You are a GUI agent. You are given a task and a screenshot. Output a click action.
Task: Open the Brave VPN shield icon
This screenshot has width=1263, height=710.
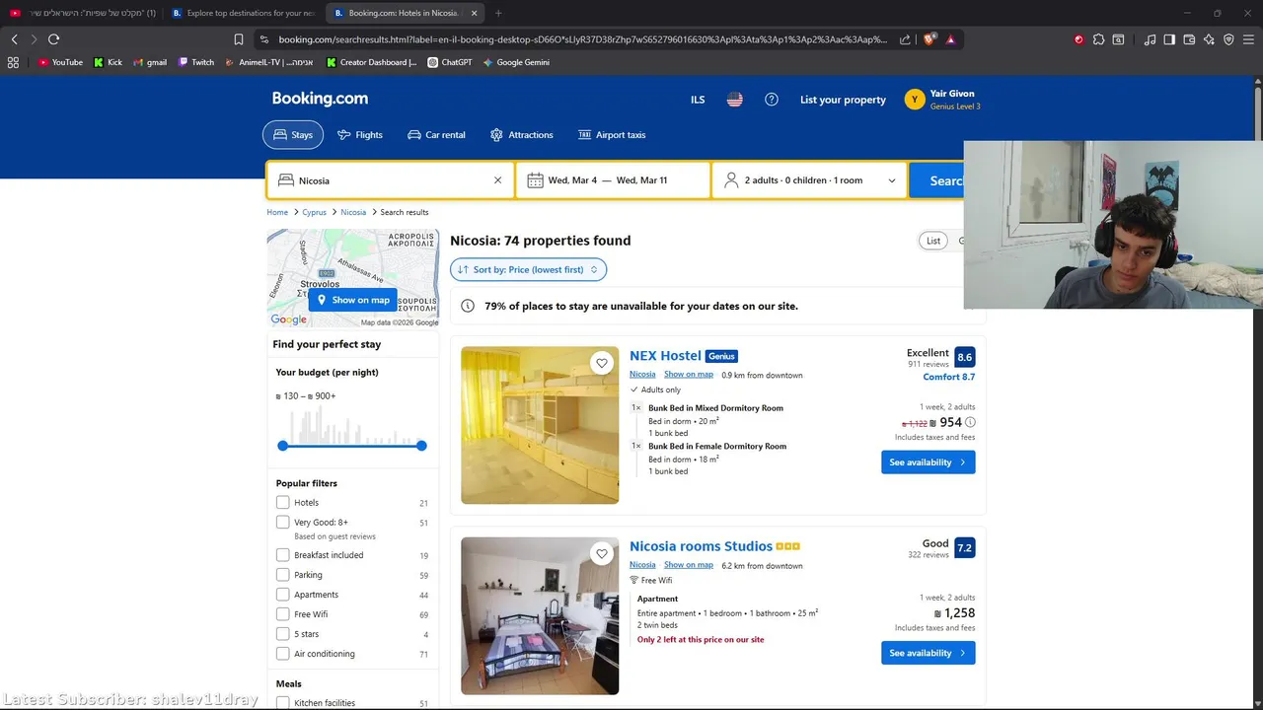coord(1228,39)
